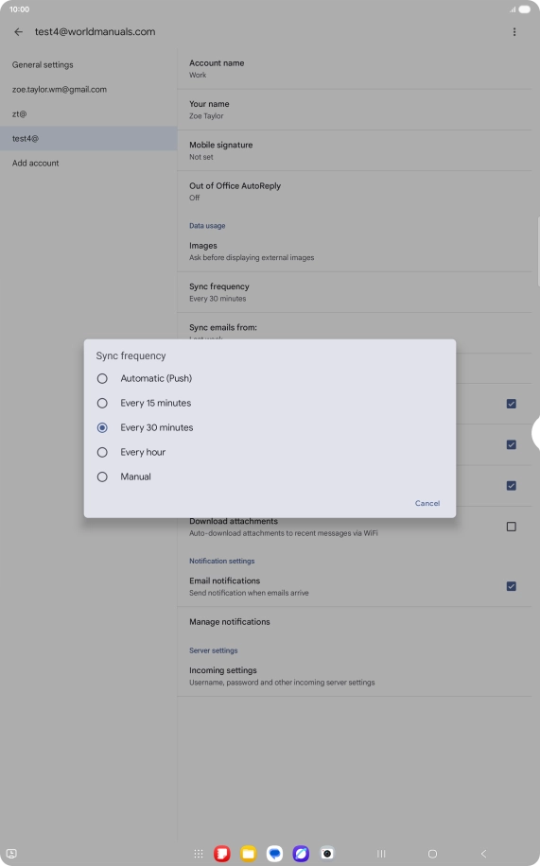Select the test4@ account entry

[x=89, y=139]
